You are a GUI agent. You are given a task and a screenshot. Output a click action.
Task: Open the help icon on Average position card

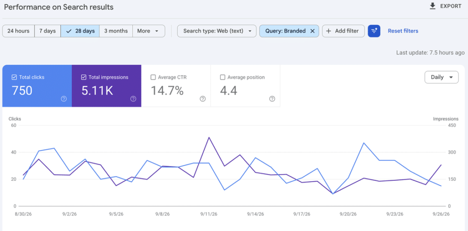coord(272,99)
